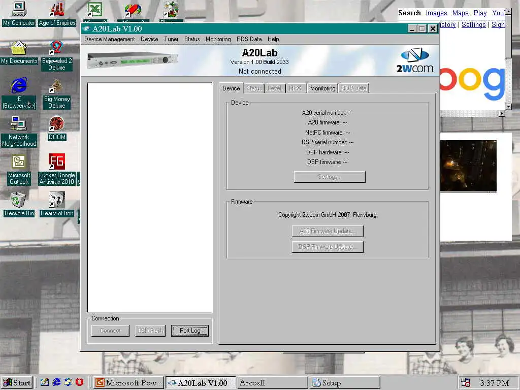Click the Connect button
The image size is (520, 390).
[110, 331]
